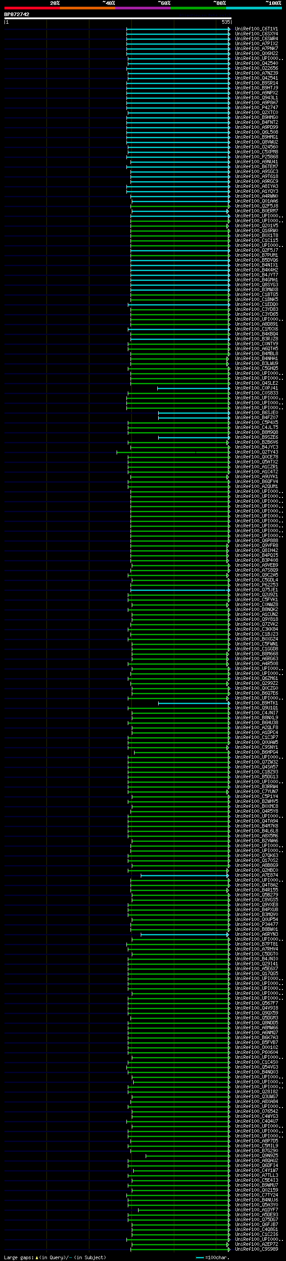The height and width of the screenshot is (1261, 286).
Task: Click the short cyan alignment bar for B4FZ07
Action: point(194,417)
